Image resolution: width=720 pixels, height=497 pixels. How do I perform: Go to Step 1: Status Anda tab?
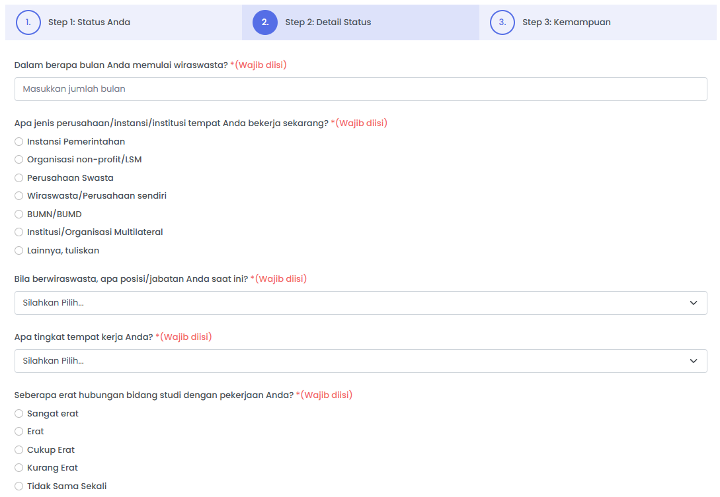click(x=89, y=22)
